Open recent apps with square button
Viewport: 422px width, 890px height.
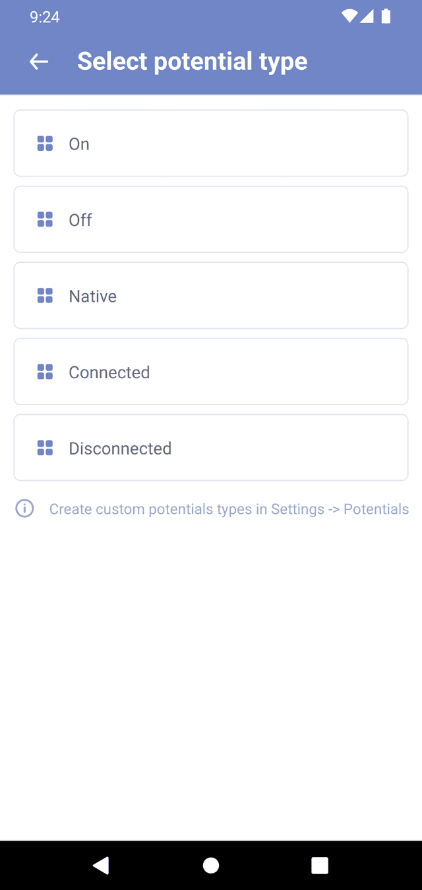point(320,865)
